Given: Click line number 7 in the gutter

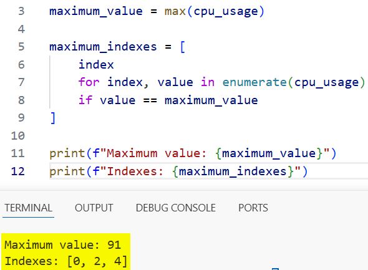Looking at the screenshot, I should pyautogui.click(x=21, y=82).
